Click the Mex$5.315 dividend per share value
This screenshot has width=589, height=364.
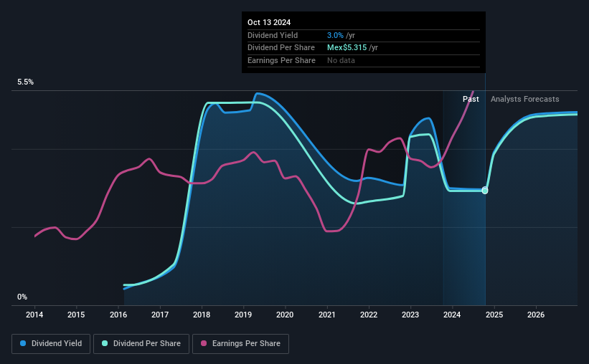pos(347,48)
